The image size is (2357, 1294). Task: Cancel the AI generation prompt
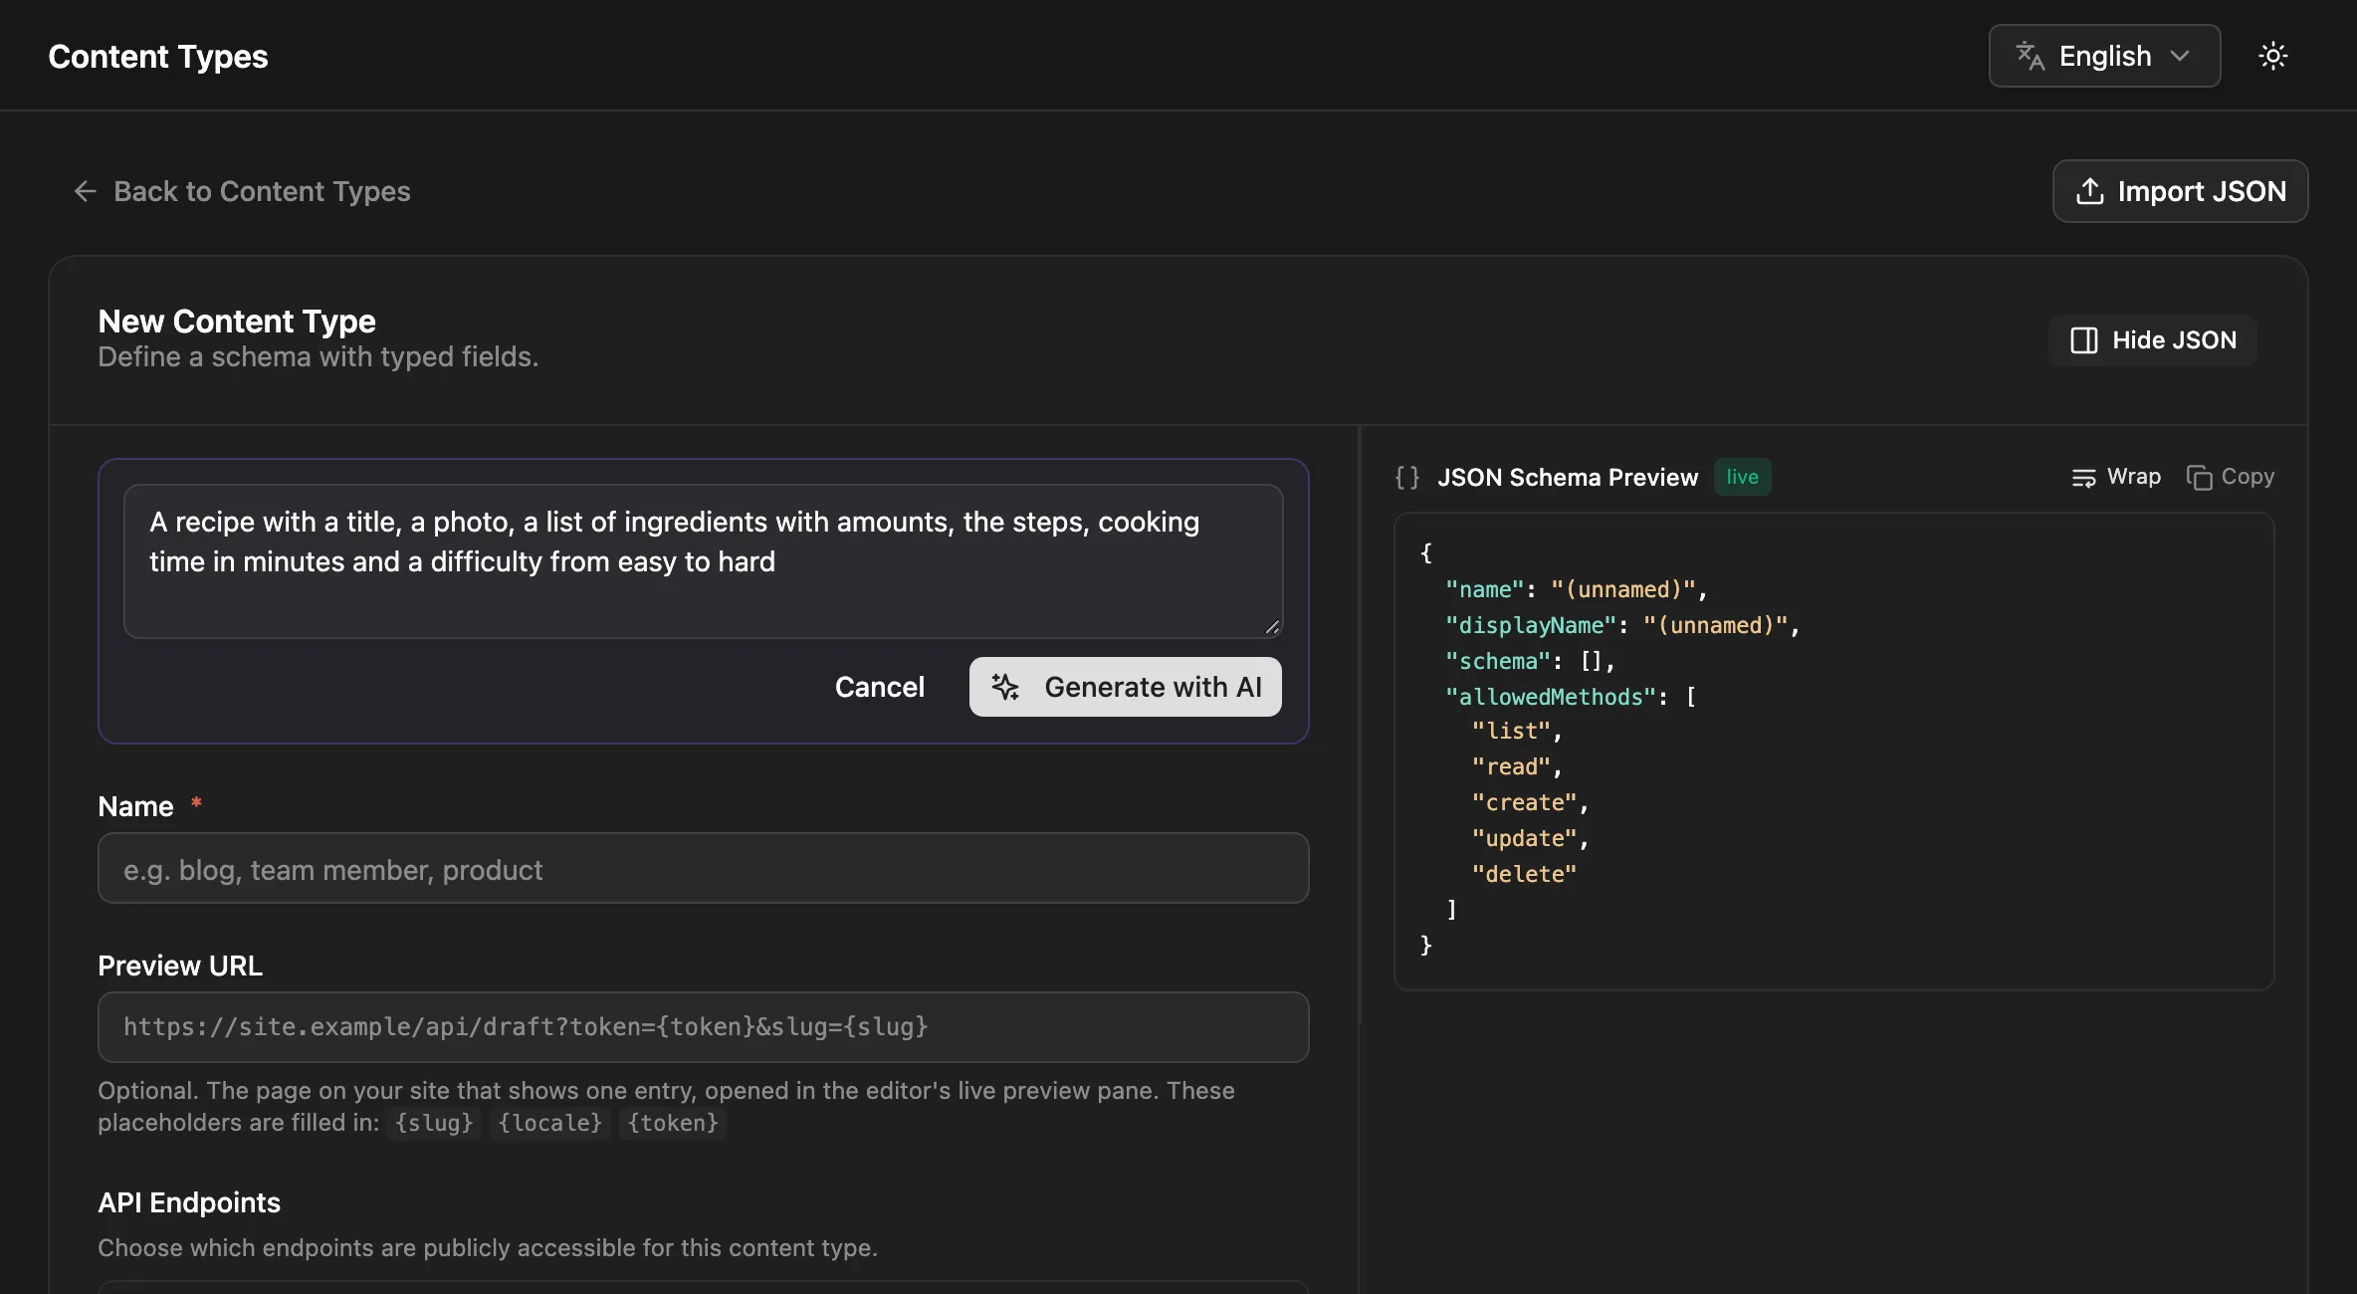[x=879, y=687]
